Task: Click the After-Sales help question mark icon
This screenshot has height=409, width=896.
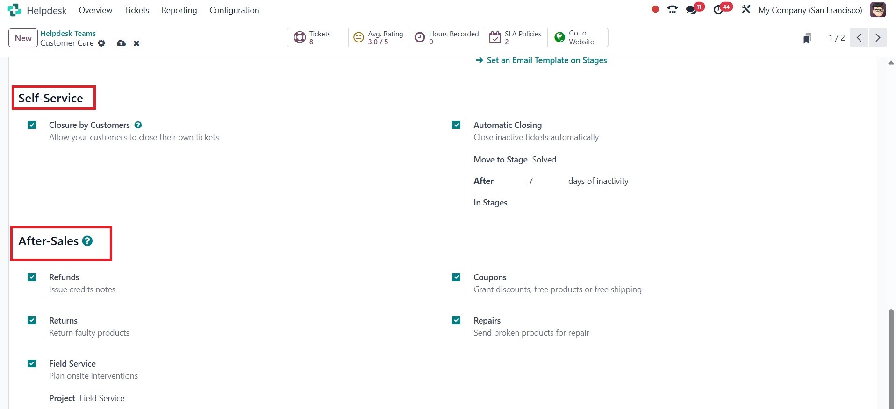Action: point(87,241)
